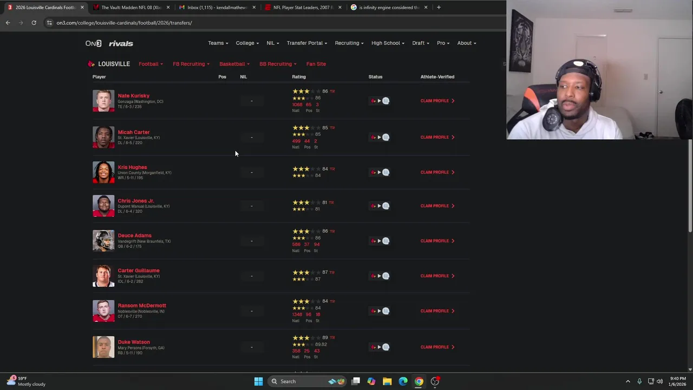Open Nate Kurisky player profile

point(134,96)
